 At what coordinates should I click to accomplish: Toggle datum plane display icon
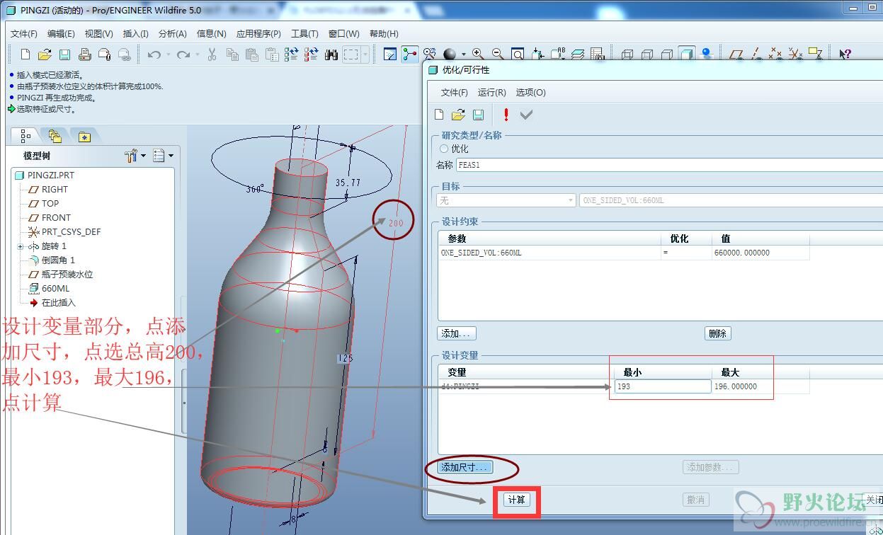click(736, 54)
